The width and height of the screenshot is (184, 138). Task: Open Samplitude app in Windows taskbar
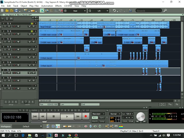49,135
